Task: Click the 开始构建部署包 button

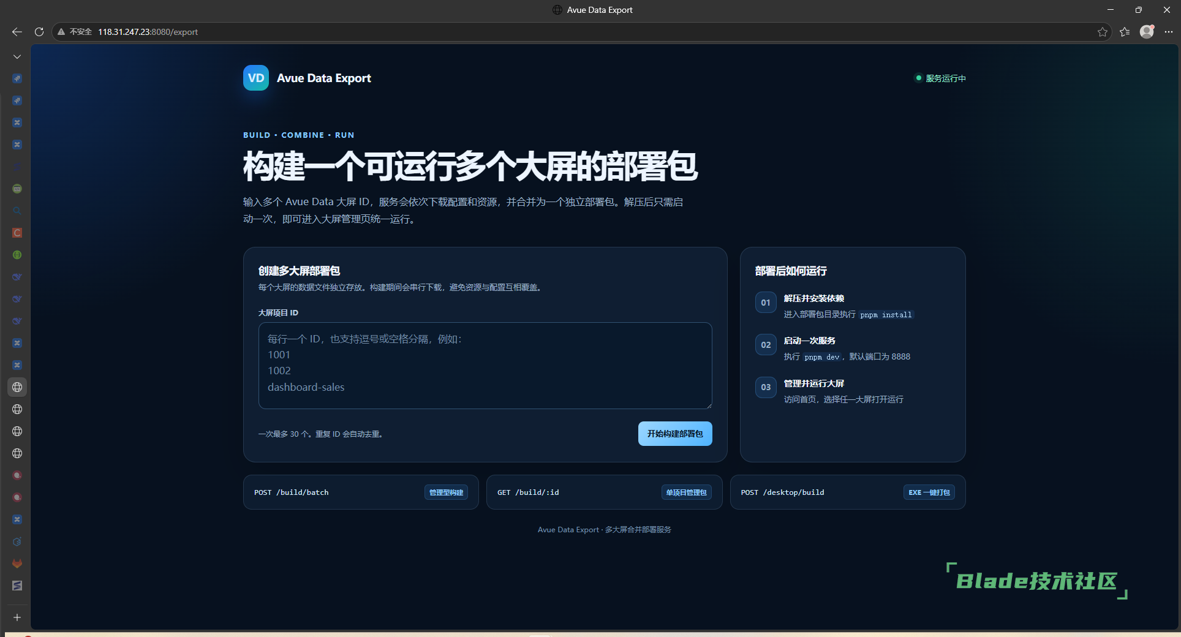Action: [675, 434]
